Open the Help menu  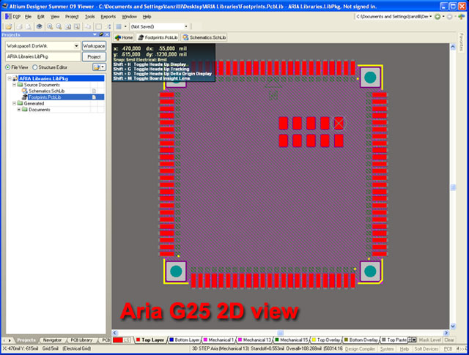(x=147, y=17)
